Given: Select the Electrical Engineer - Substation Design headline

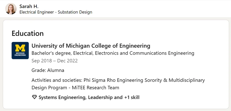Looking at the screenshot, I should pyautogui.click(x=56, y=12).
